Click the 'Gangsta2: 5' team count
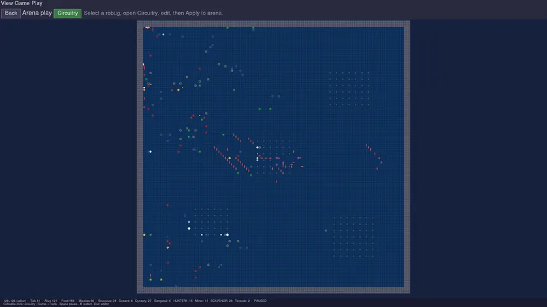547x307 pixels. click(x=162, y=301)
